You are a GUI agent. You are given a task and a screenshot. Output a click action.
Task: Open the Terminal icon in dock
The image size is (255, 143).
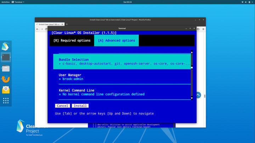(x=6, y=57)
